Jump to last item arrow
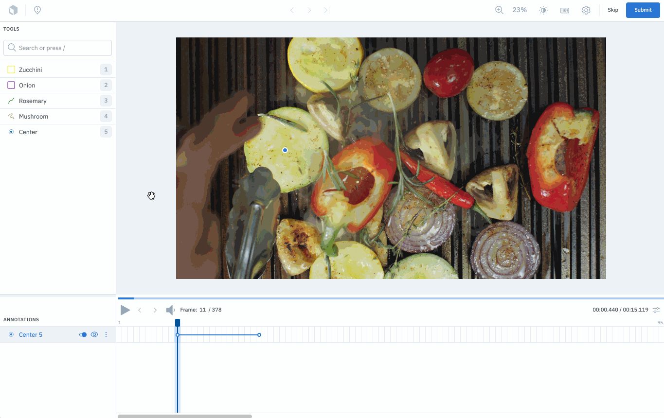This screenshot has height=418, width=664. pyautogui.click(x=326, y=10)
